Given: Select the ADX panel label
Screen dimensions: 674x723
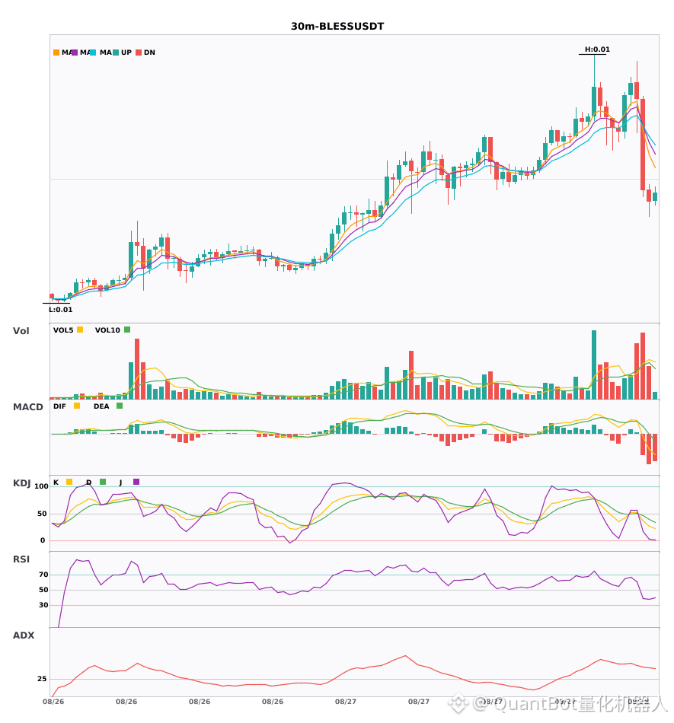Looking at the screenshot, I should click(24, 635).
